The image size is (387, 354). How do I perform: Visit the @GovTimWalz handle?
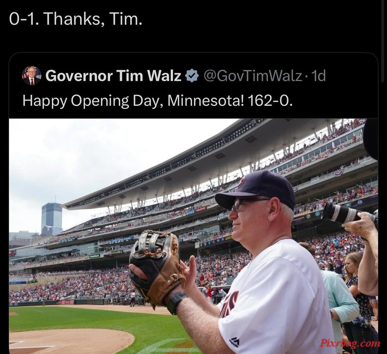click(253, 76)
